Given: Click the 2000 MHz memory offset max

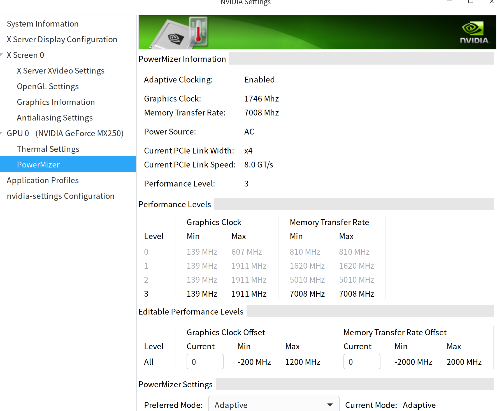Looking at the screenshot, I should point(464,362).
